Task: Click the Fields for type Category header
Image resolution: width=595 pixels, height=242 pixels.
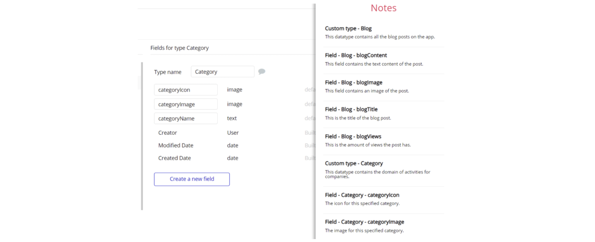Action: pyautogui.click(x=179, y=48)
